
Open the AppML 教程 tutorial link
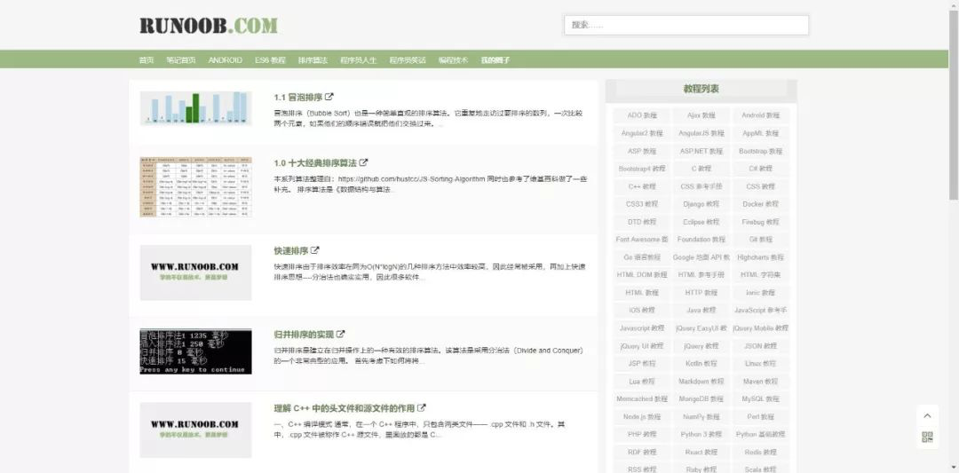coord(760,132)
